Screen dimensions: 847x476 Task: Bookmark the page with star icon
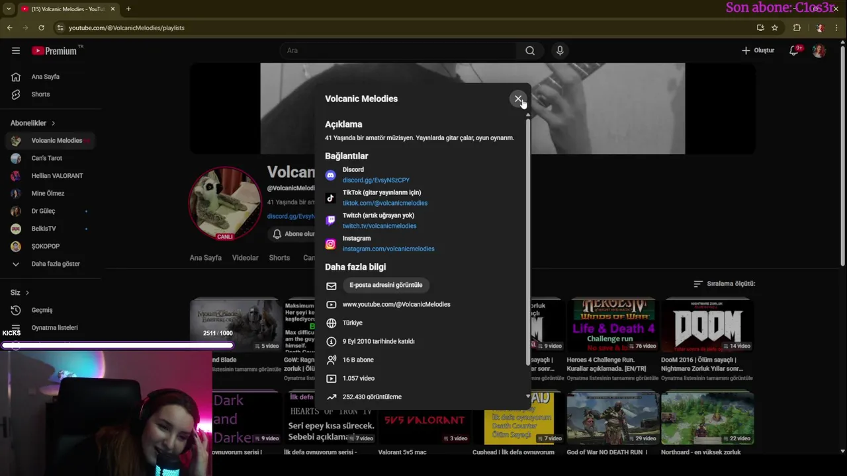pyautogui.click(x=775, y=28)
